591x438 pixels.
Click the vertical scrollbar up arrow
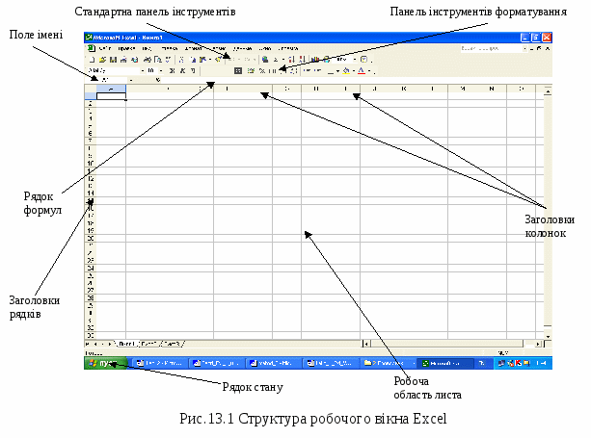[548, 90]
